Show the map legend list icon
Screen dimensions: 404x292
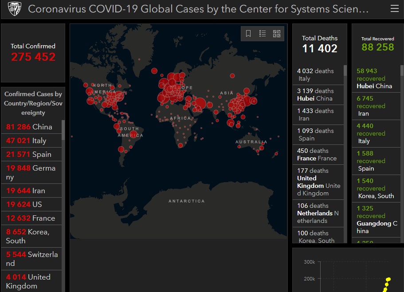point(263,34)
